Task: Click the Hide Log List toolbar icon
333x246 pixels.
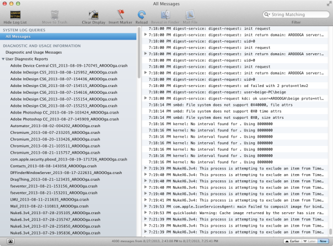Action: point(15,15)
